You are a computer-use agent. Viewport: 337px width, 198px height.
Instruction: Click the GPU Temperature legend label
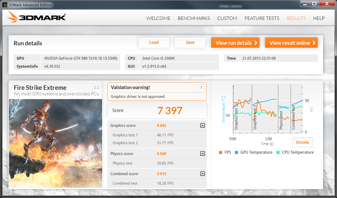[256, 152]
